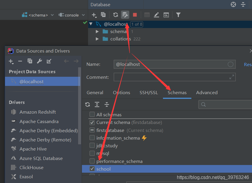
Task: Click the '1 of 8' schema selector badge
Action: [x=137, y=24]
